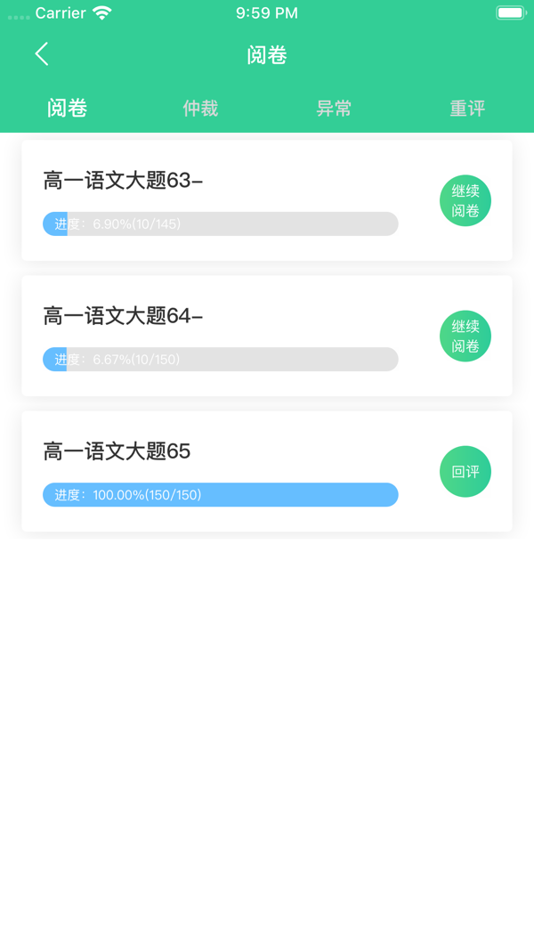This screenshot has height=950, width=534.
Task: Continue grading 高一语文大题63- with round button
Action: click(465, 201)
